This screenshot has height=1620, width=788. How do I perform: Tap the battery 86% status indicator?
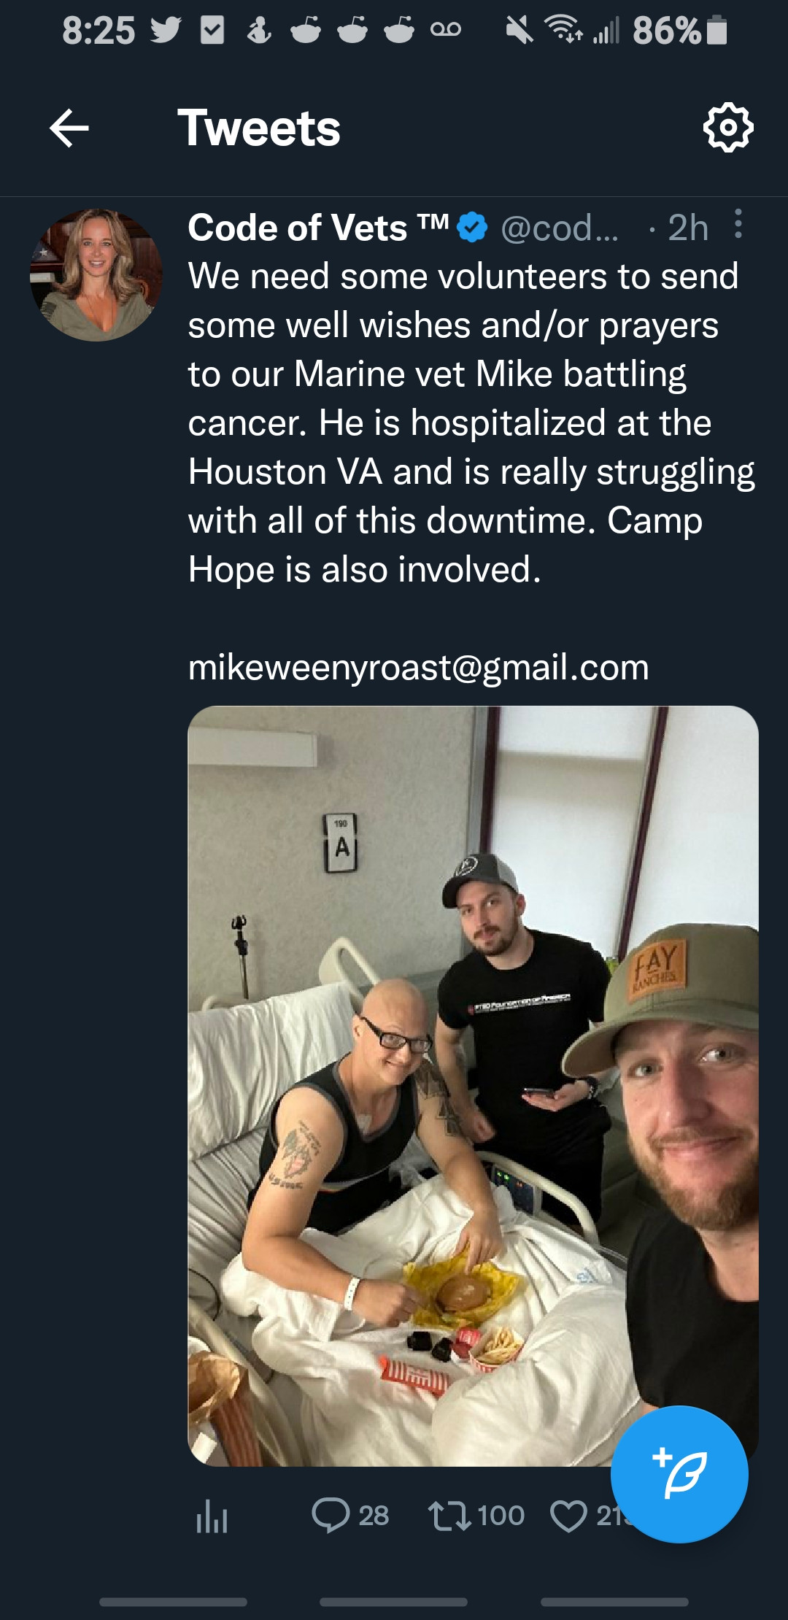coord(679,31)
